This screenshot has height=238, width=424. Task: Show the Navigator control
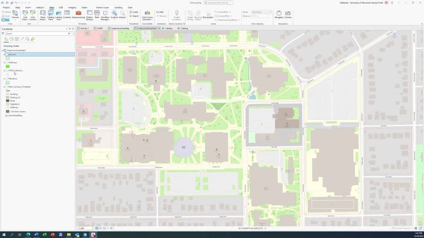pyautogui.click(x=279, y=15)
